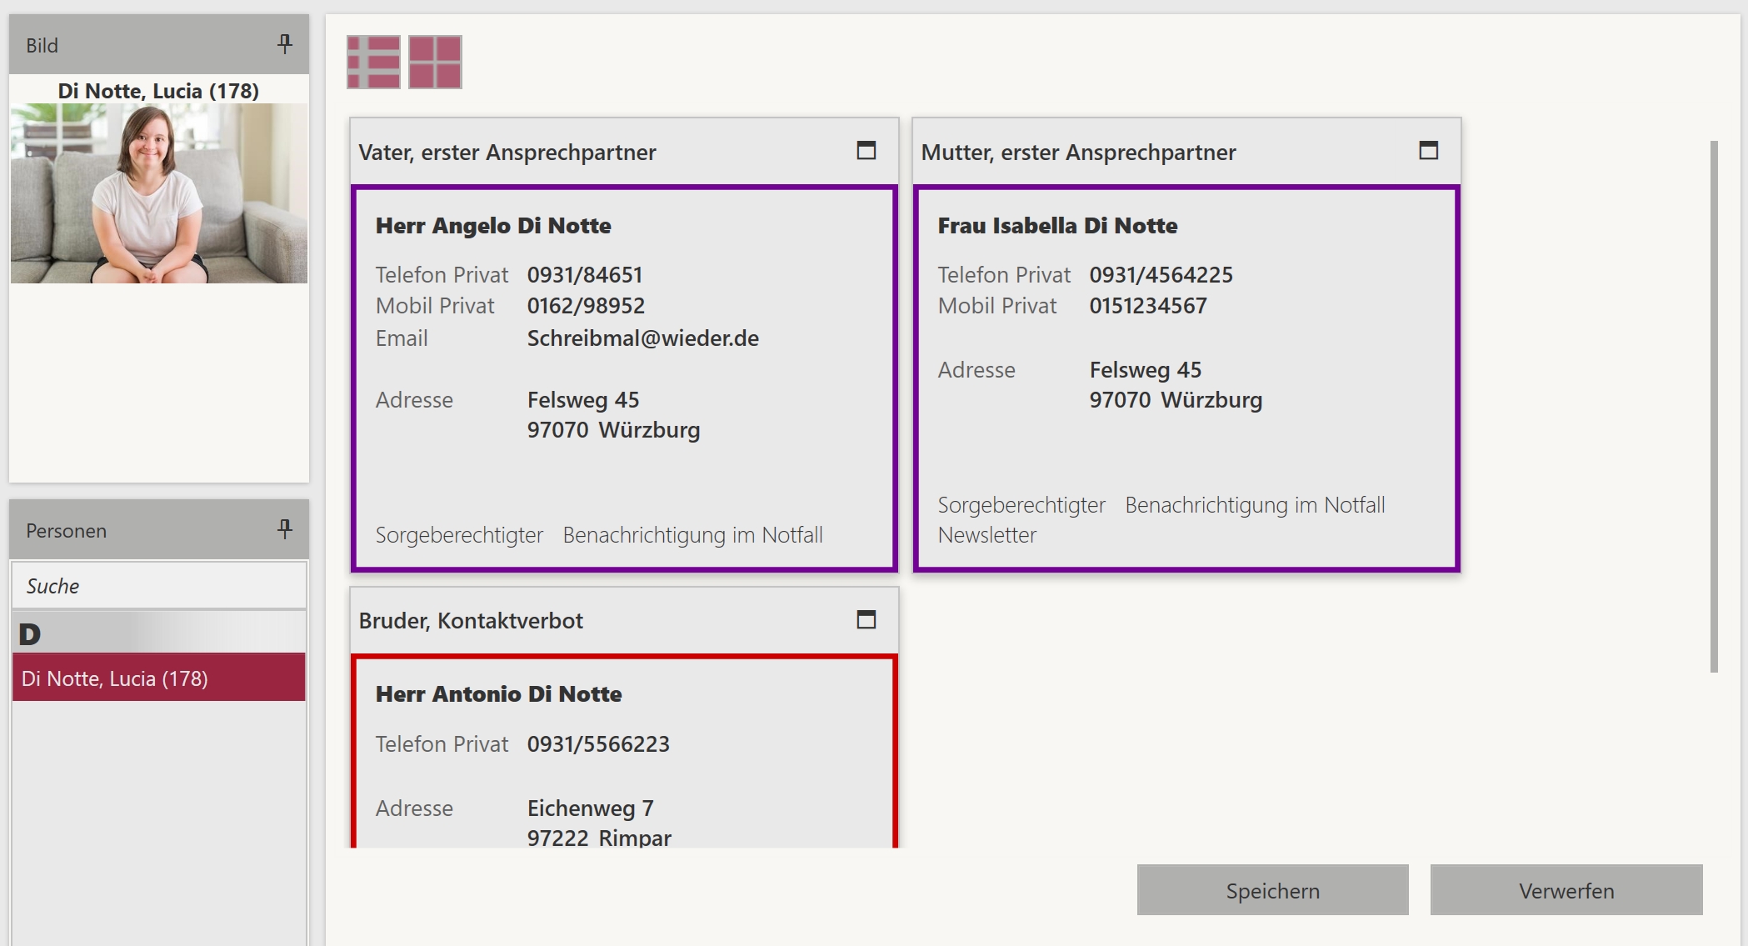Click the email Schreibmal@wieder.de
The width and height of the screenshot is (1748, 946).
pos(642,338)
